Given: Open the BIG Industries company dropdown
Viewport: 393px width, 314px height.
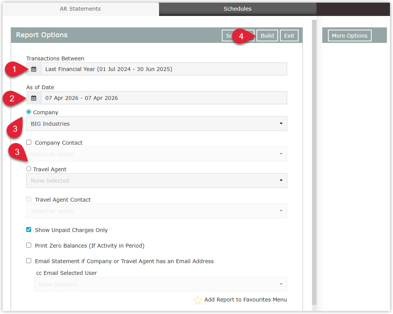Looking at the screenshot, I should [x=157, y=124].
